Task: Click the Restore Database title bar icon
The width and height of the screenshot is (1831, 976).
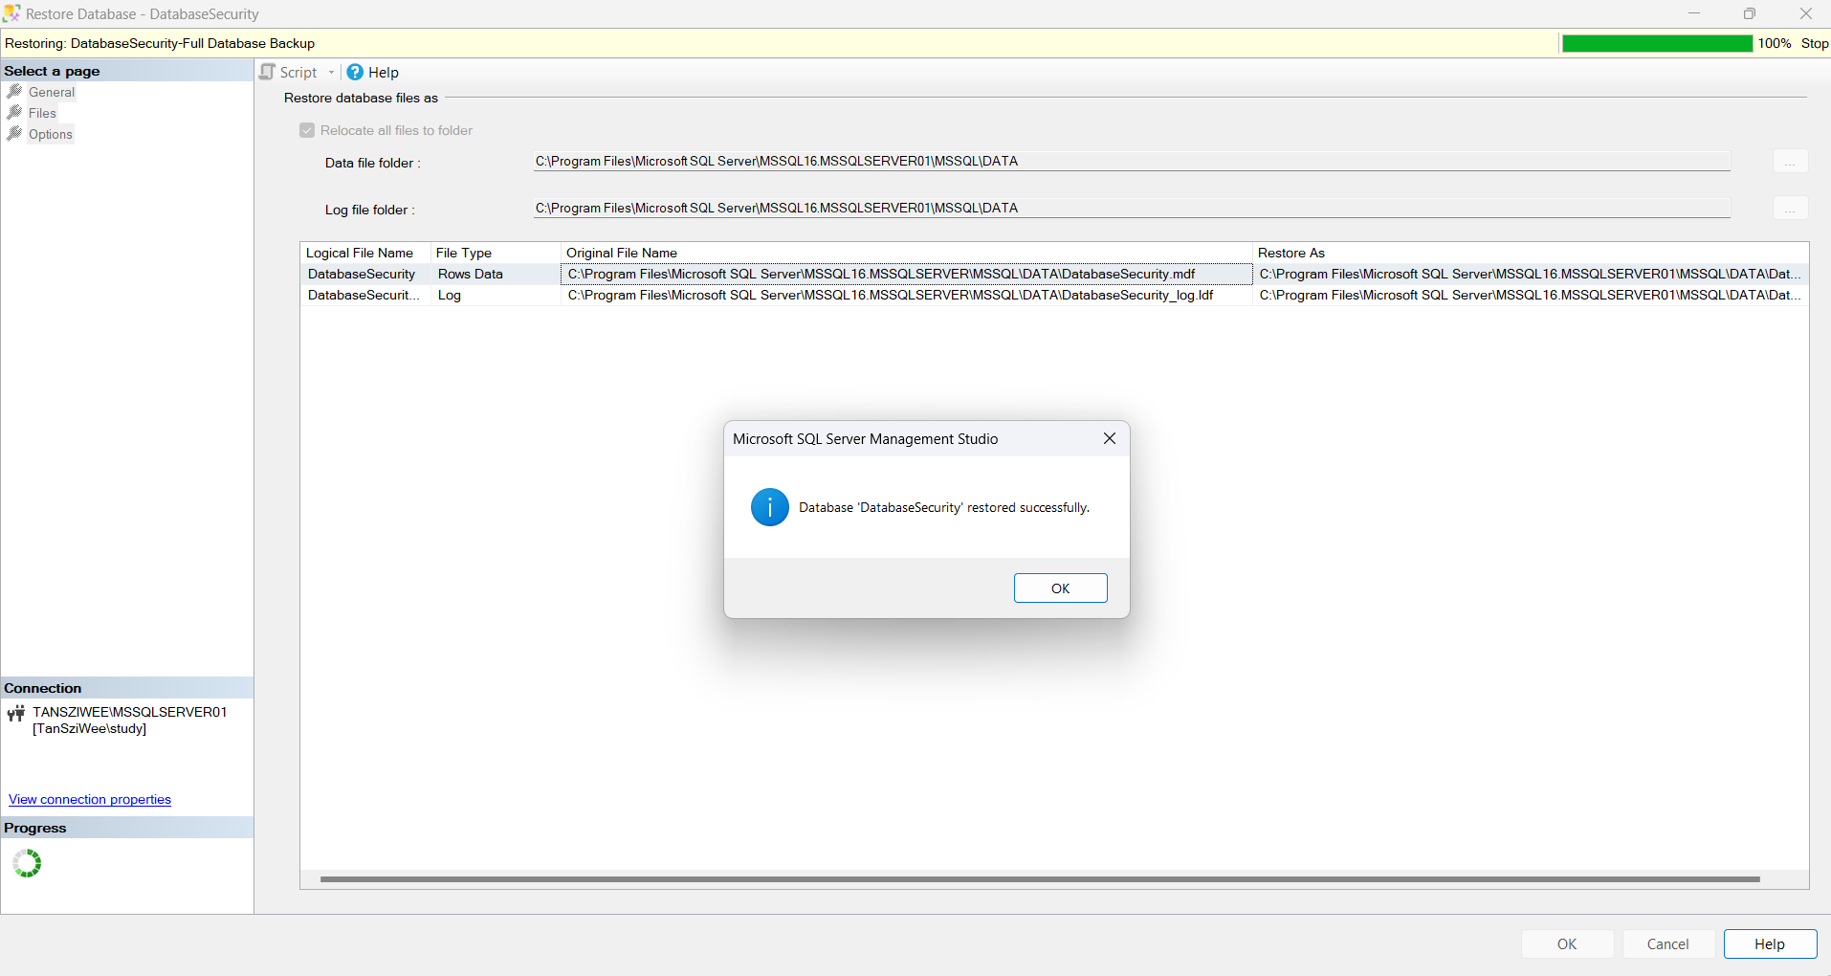Action: click(11, 13)
